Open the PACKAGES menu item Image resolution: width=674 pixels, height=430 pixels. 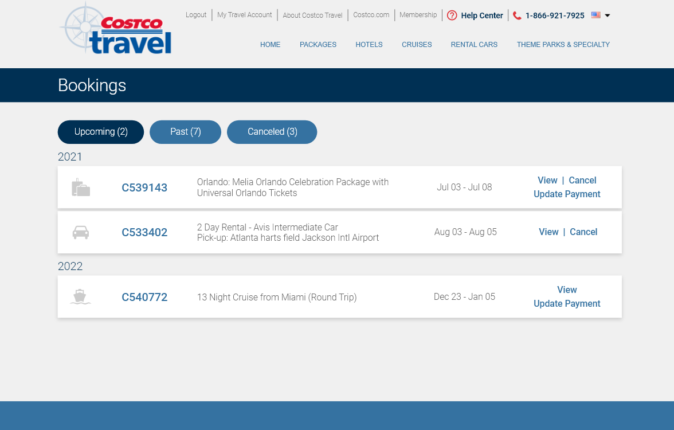click(318, 45)
